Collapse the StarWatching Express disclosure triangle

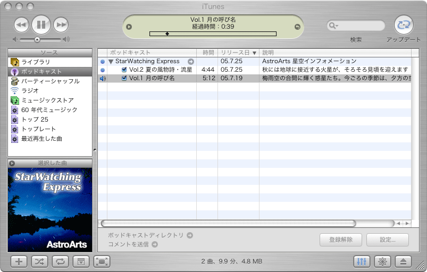pyautogui.click(x=111, y=62)
